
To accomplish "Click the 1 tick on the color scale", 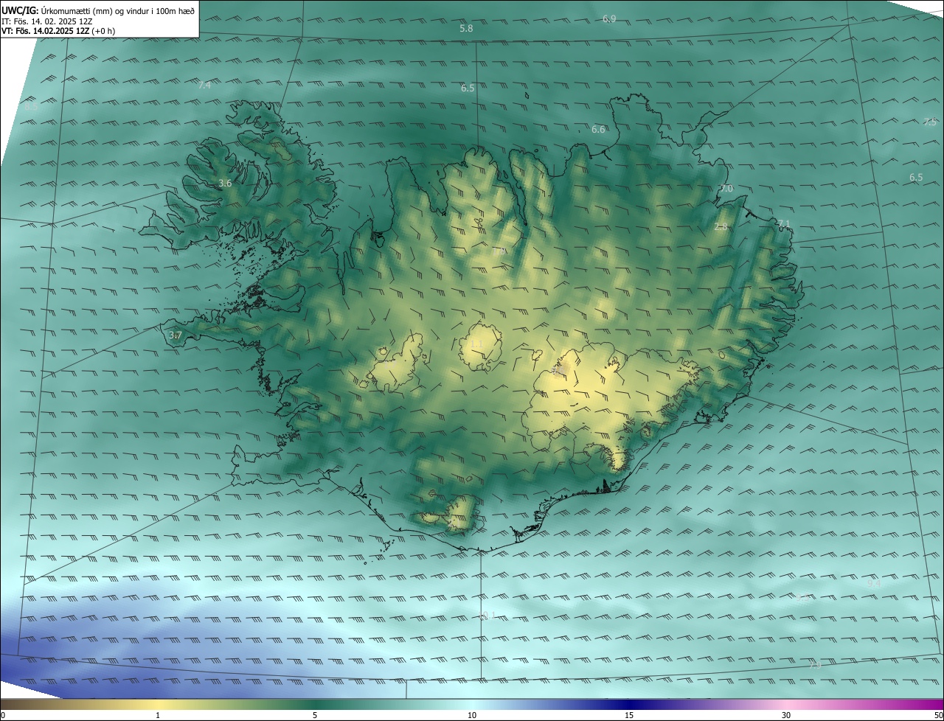I will pos(158,715).
